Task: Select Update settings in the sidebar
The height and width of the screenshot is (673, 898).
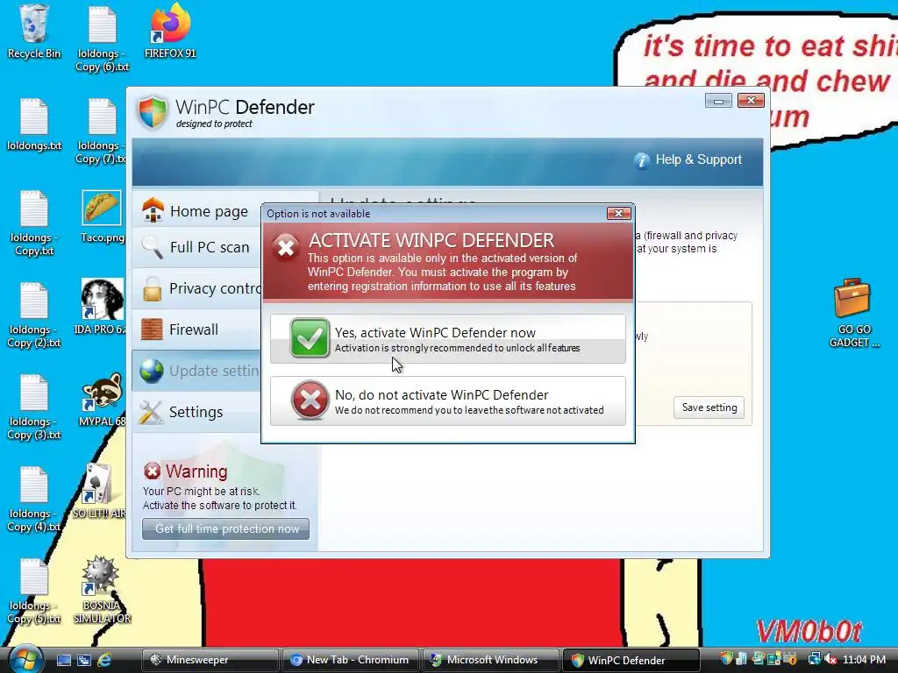Action: click(x=196, y=371)
